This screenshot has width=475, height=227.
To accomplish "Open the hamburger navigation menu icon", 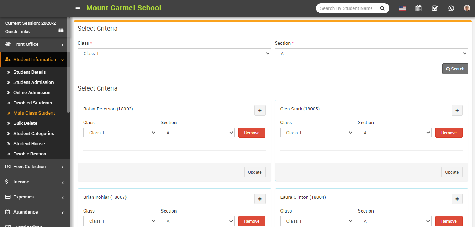I will [x=78, y=8].
